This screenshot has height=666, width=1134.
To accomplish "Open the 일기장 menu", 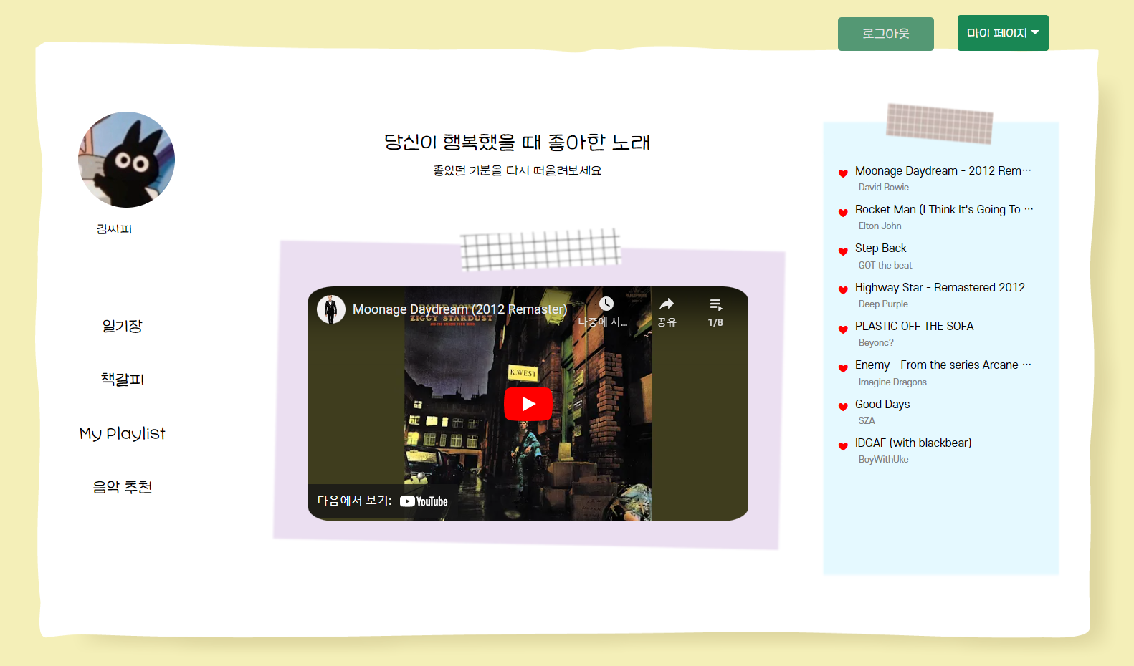I will click(x=123, y=326).
